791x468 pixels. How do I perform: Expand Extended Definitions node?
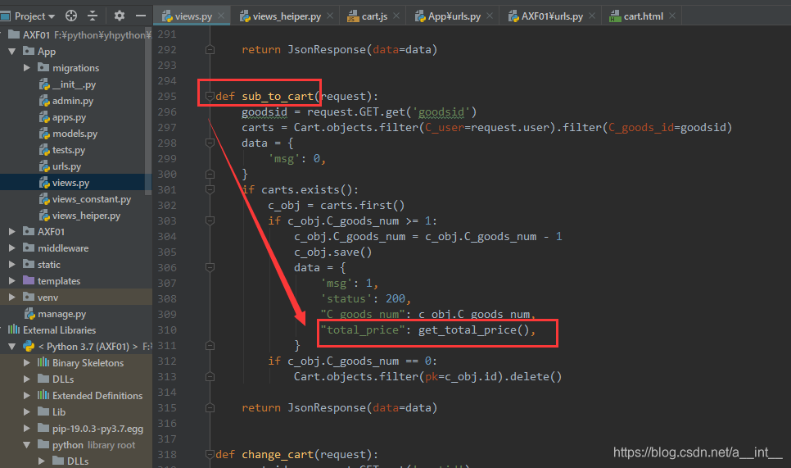pos(27,396)
